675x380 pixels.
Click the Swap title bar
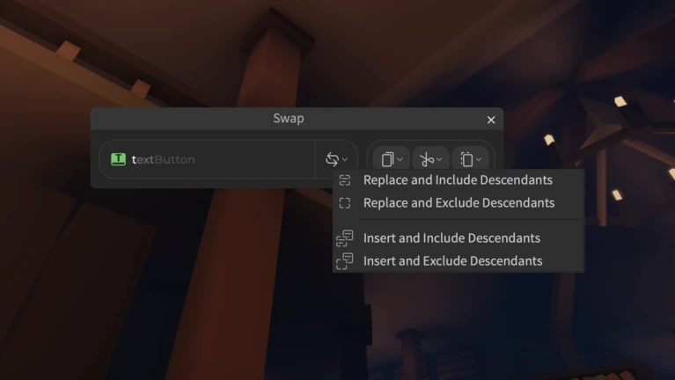289,119
